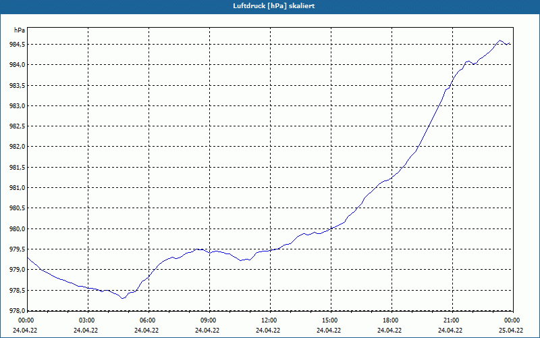Click the 15:00 time axis label
The height and width of the screenshot is (338, 540).
click(331, 320)
